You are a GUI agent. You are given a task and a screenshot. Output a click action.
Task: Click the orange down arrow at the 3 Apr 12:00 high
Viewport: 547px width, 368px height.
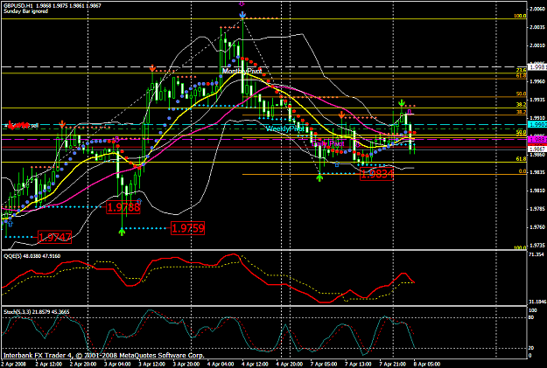click(x=152, y=68)
